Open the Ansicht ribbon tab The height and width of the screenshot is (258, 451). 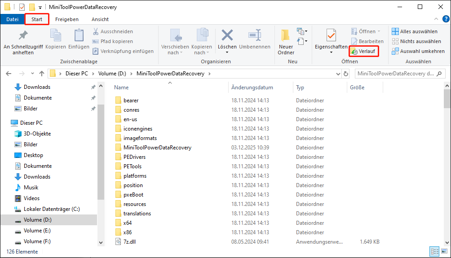(x=100, y=19)
